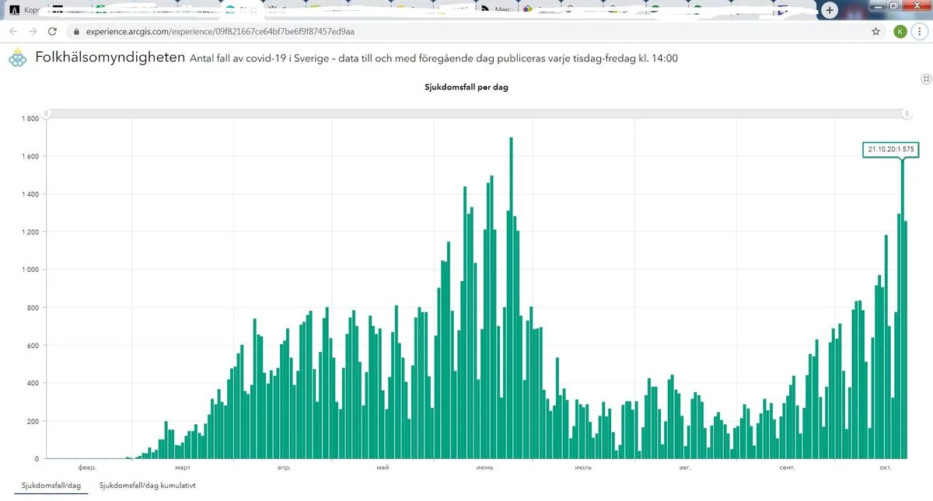
Task: Click the 1 000 y-axis label
Action: [x=30, y=270]
